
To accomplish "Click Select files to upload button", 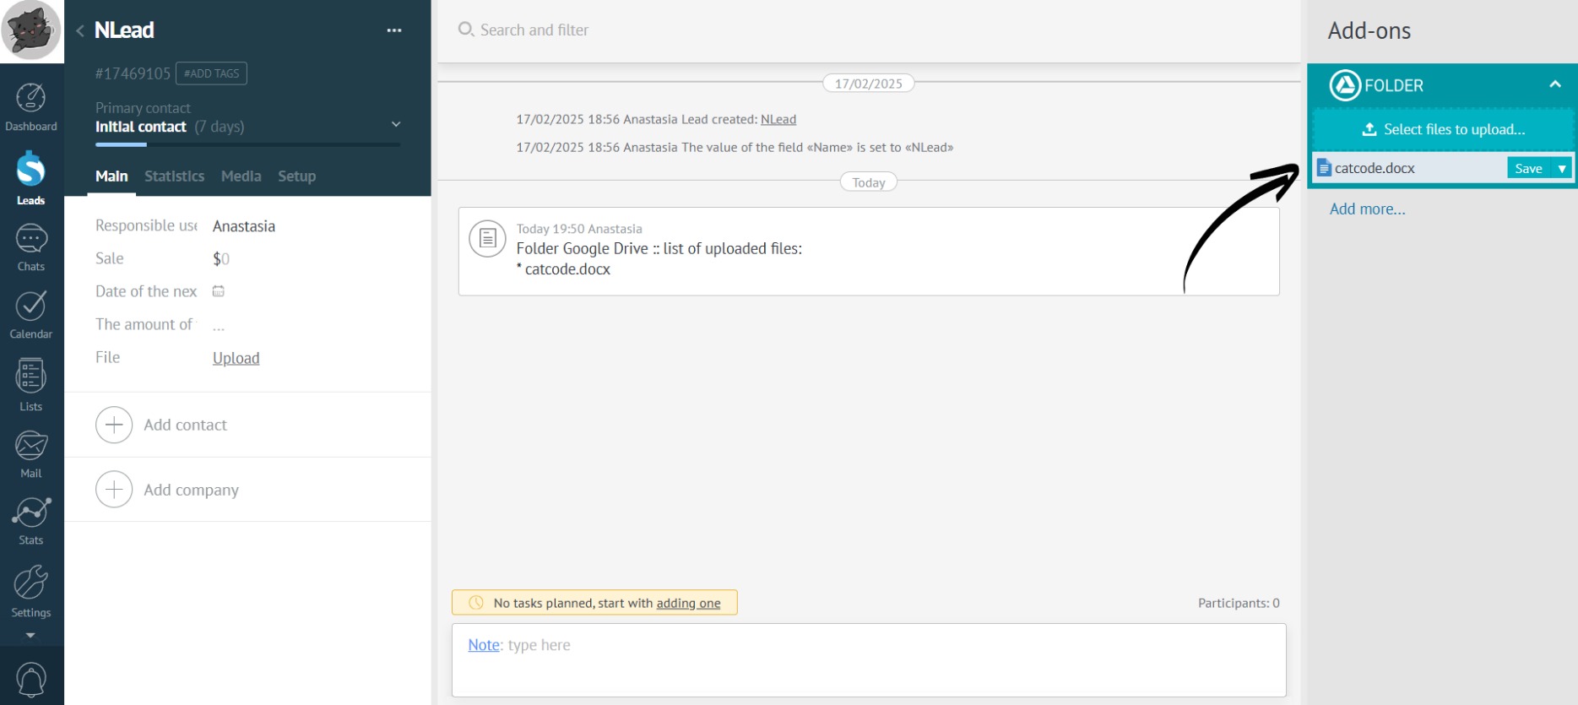I will pyautogui.click(x=1443, y=129).
